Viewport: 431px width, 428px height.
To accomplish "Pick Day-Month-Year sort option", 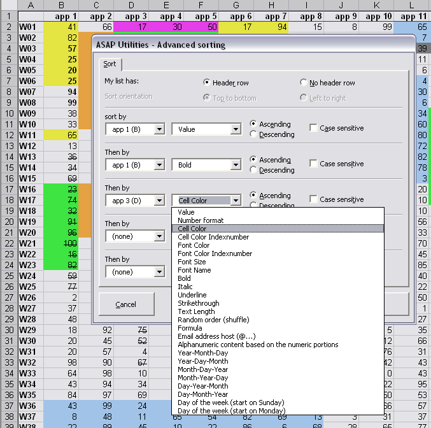I will [x=278, y=394].
